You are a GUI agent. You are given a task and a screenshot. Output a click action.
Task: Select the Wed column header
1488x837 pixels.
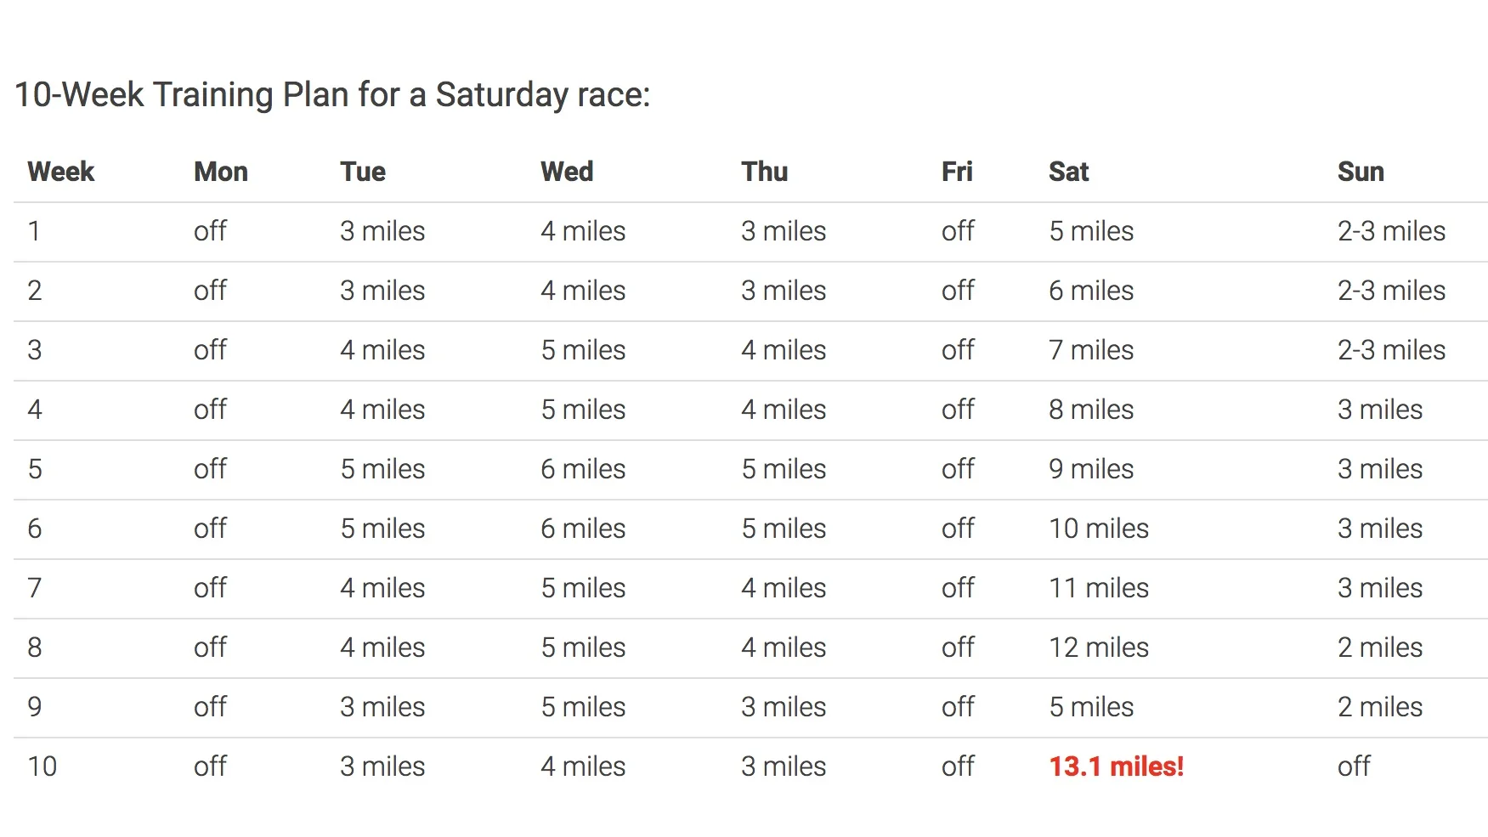(x=567, y=172)
